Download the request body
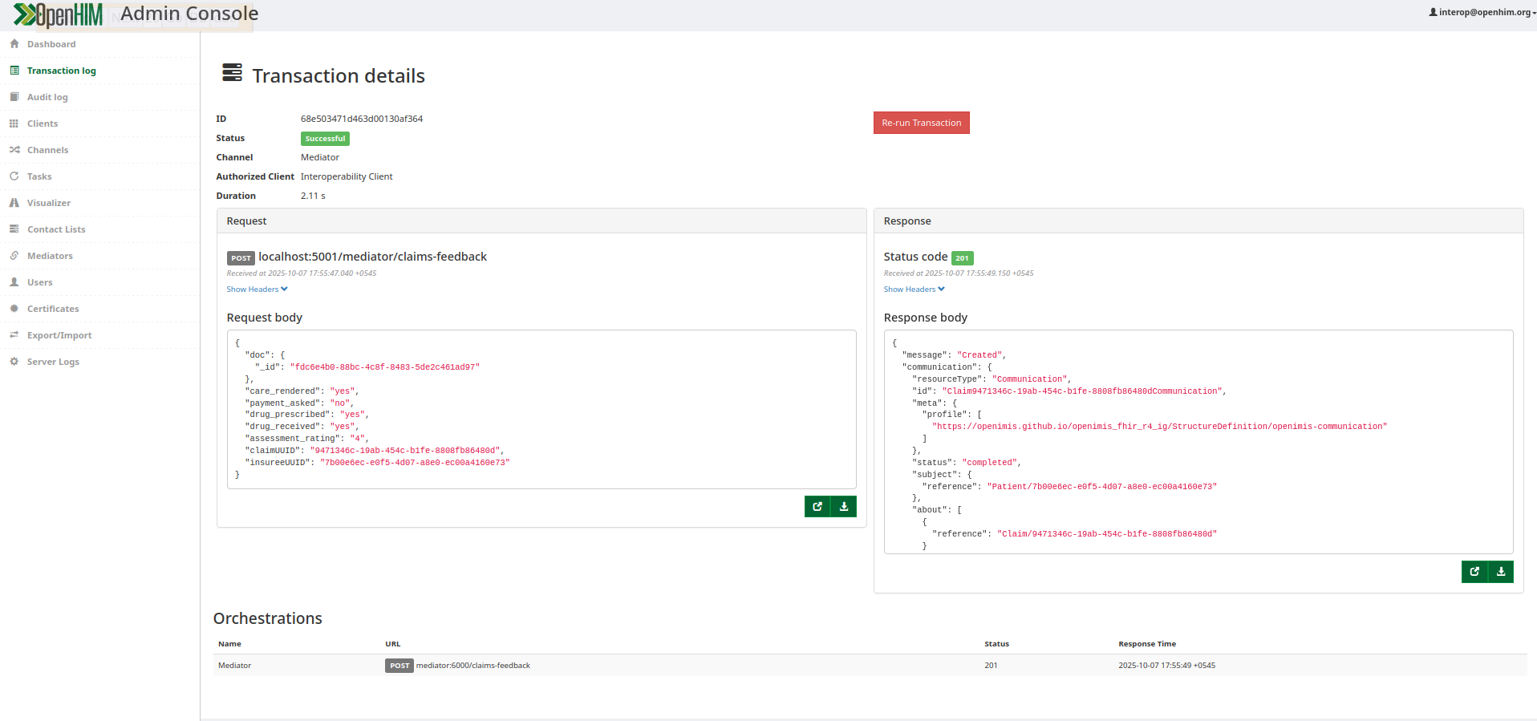1537x721 pixels. click(x=844, y=507)
